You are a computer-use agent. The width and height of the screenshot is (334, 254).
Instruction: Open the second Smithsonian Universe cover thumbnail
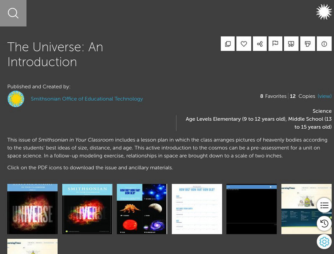[x=87, y=209]
